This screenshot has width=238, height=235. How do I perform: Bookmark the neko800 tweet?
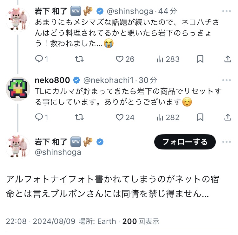click(x=200, y=118)
